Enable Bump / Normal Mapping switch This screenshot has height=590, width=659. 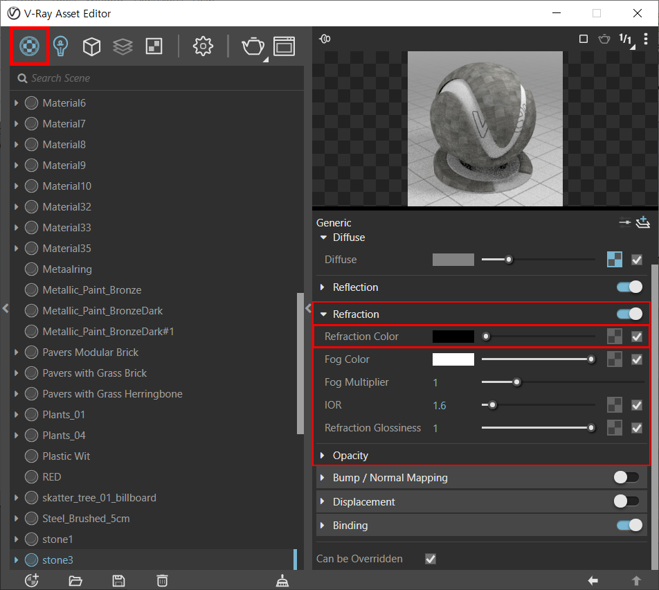(x=626, y=477)
